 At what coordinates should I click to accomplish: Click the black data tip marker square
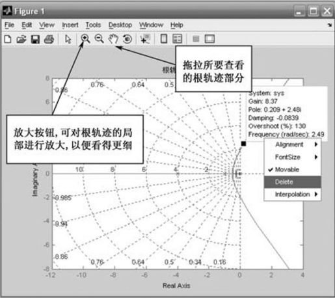(x=243, y=144)
